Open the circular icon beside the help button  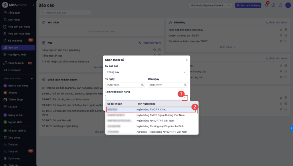(x=280, y=5)
